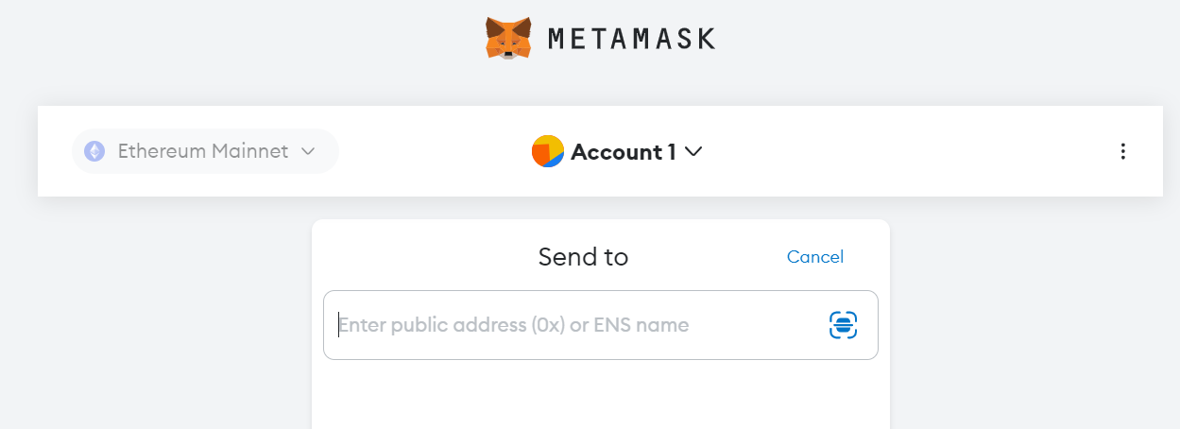This screenshot has width=1180, height=429.
Task: Click the Ethereum diamond network icon
Action: pyautogui.click(x=94, y=151)
